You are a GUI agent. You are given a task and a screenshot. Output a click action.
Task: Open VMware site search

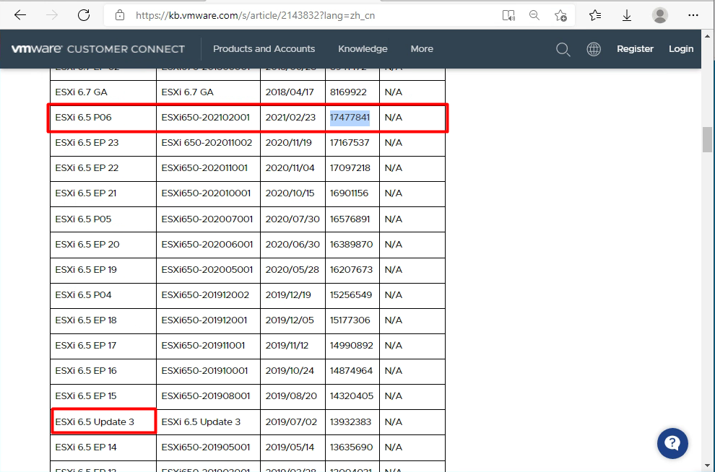[563, 49]
